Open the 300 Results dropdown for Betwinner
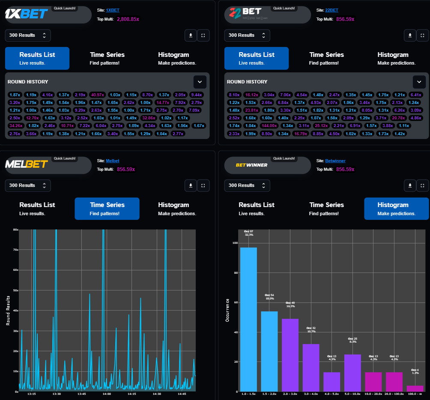Viewport: 430px width, 400px height. [247, 186]
